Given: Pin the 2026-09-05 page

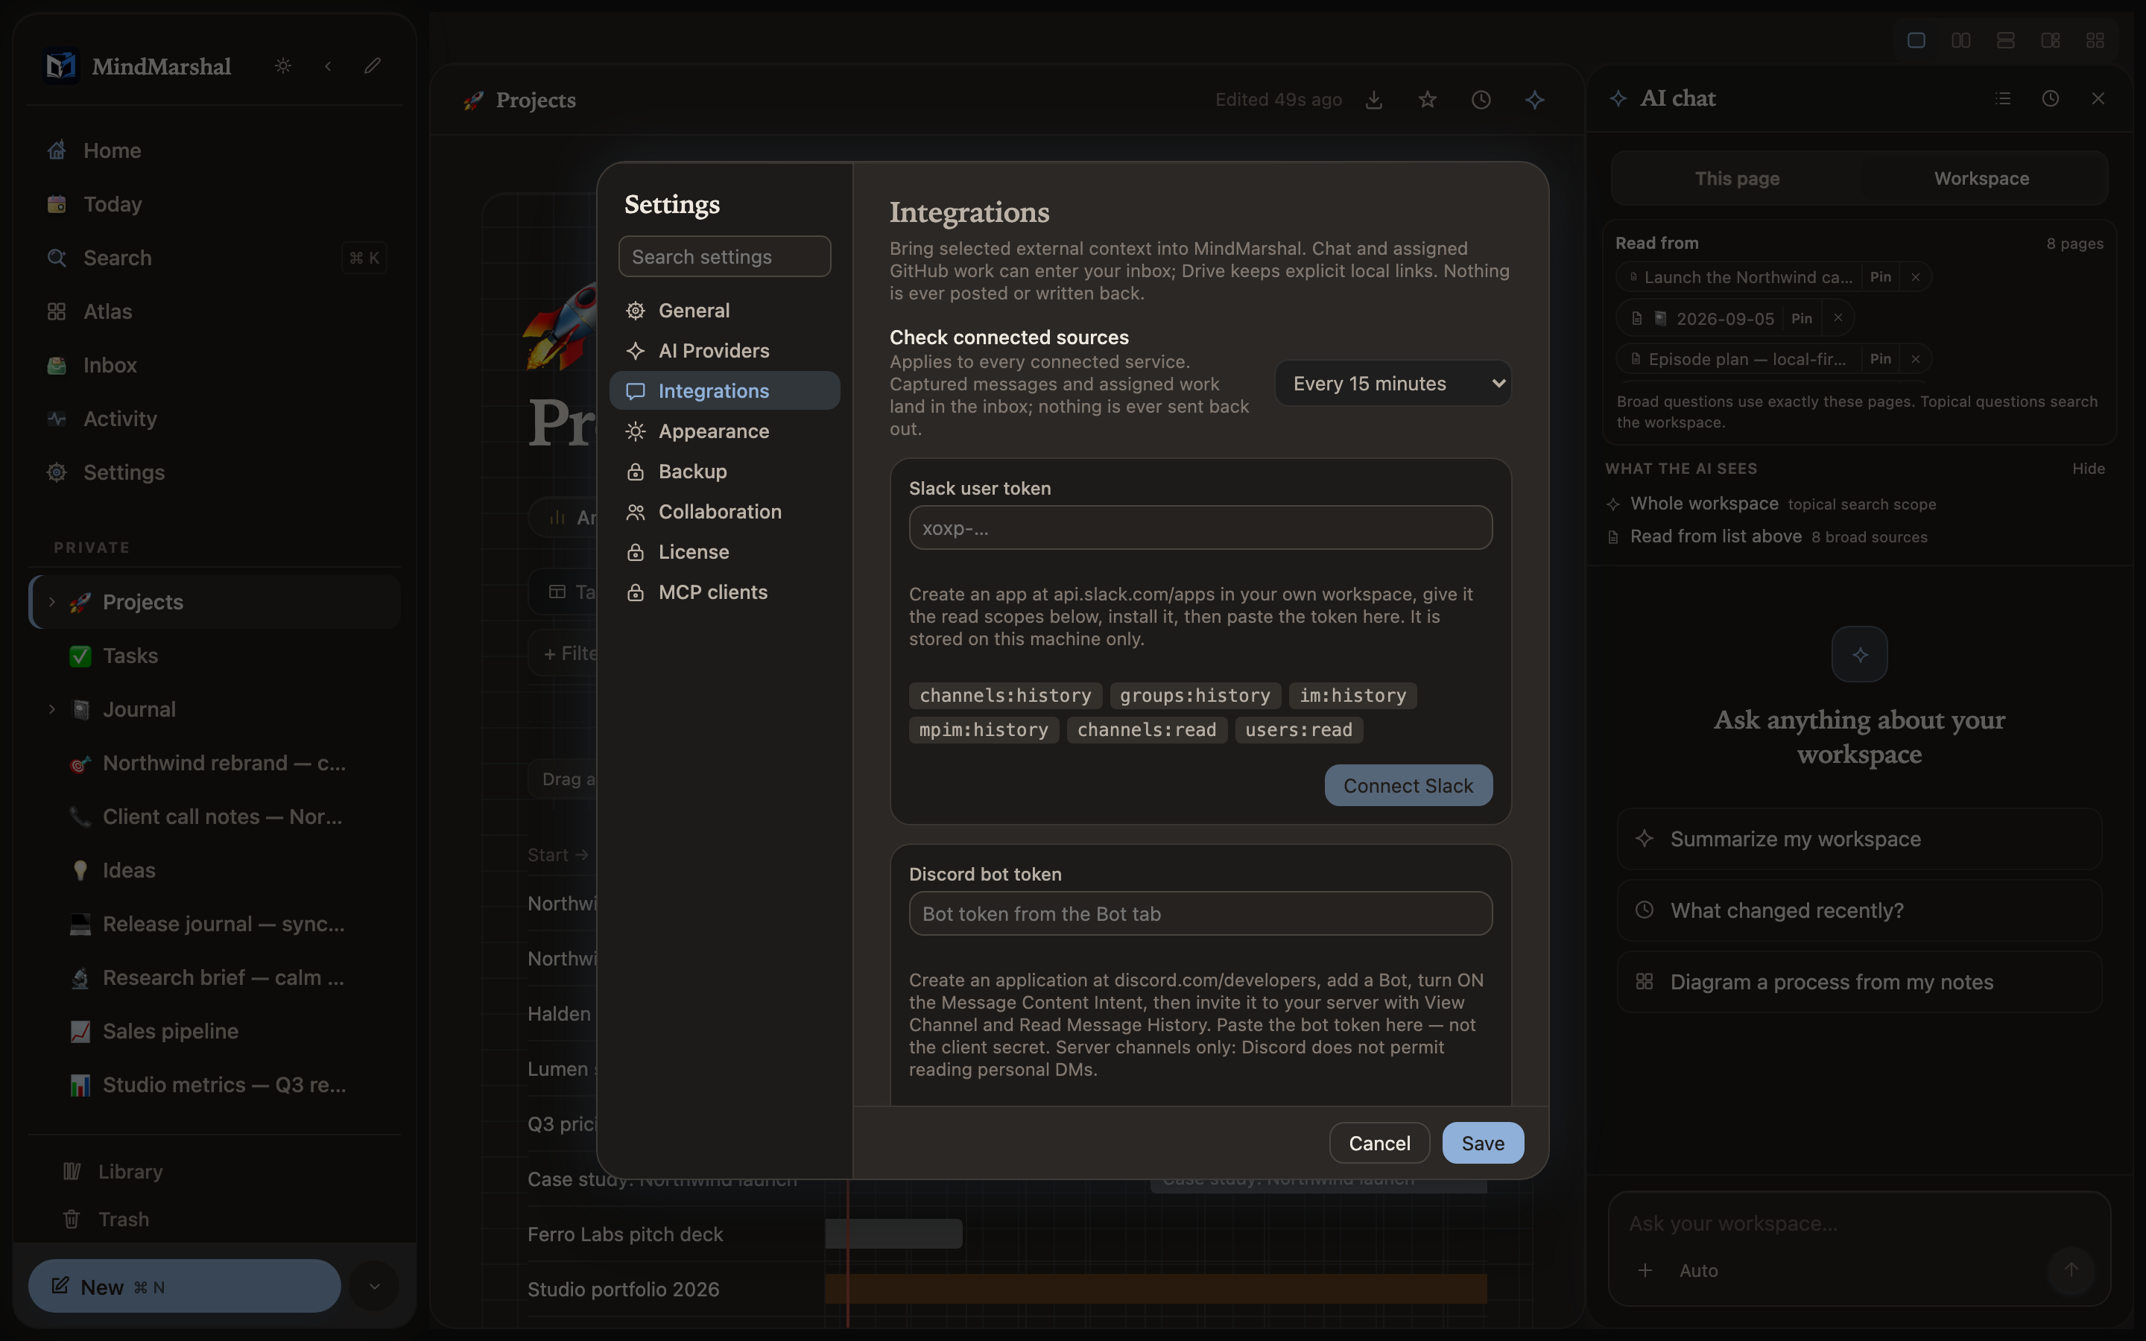Looking at the screenshot, I should (1801, 317).
